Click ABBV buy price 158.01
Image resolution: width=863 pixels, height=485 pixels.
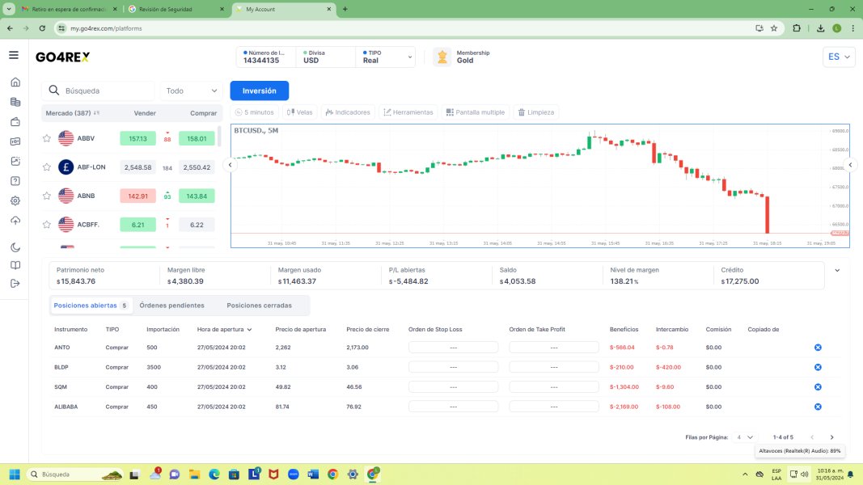tap(197, 139)
